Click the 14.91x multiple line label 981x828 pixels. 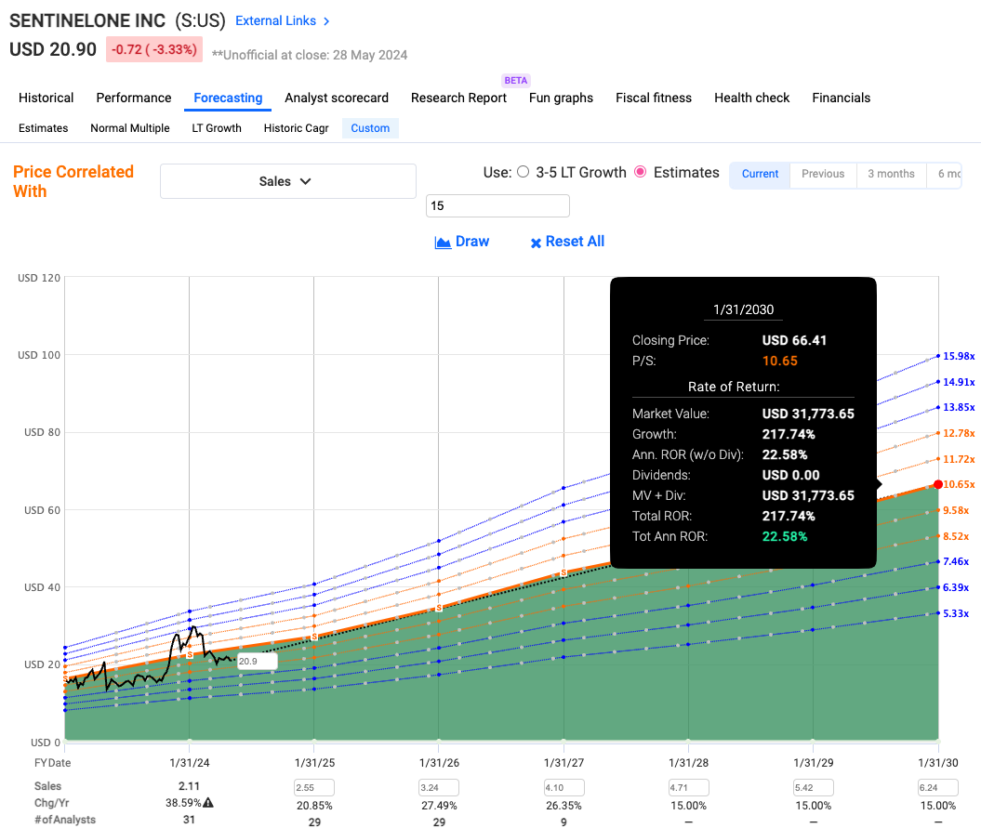[x=959, y=382]
